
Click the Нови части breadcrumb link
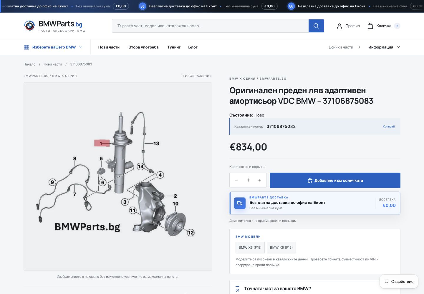[53, 64]
